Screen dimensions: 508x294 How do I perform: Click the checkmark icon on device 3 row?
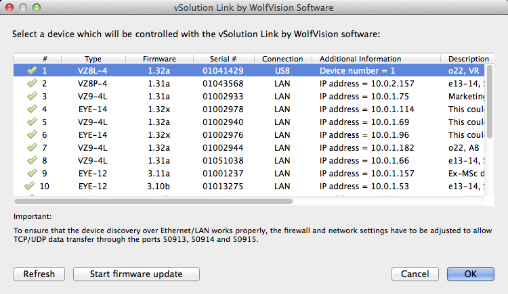pyautogui.click(x=32, y=96)
